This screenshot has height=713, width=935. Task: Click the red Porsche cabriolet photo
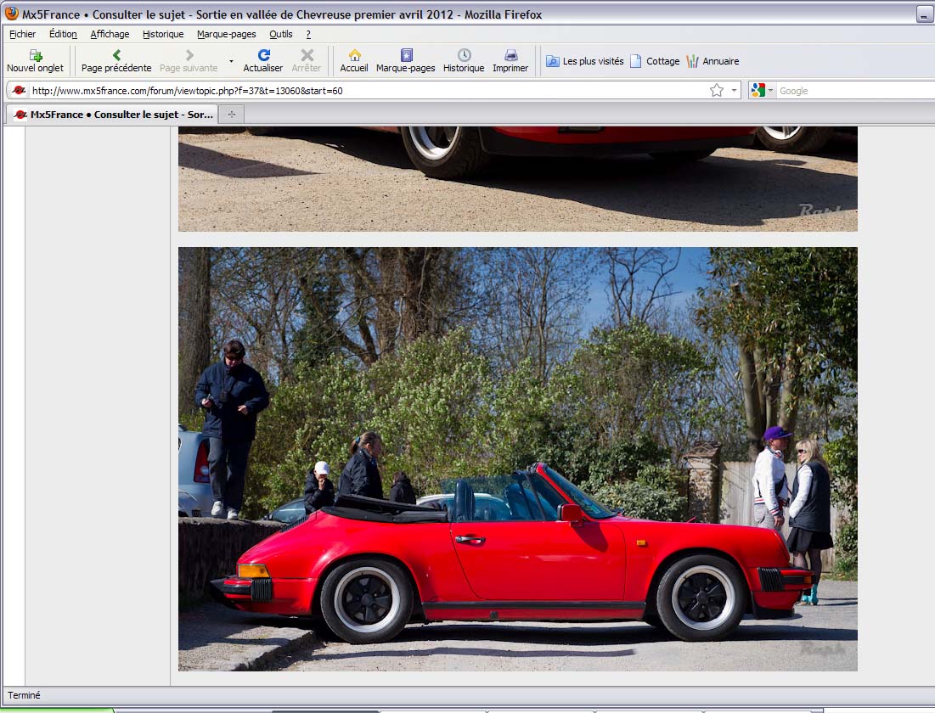517,459
